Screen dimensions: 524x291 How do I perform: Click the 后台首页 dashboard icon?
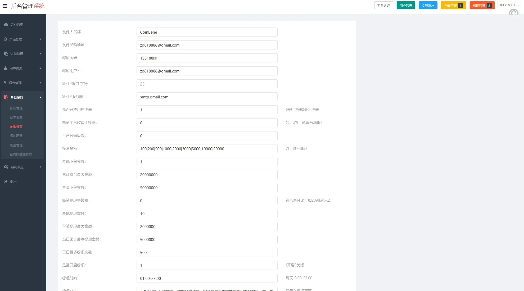6,25
